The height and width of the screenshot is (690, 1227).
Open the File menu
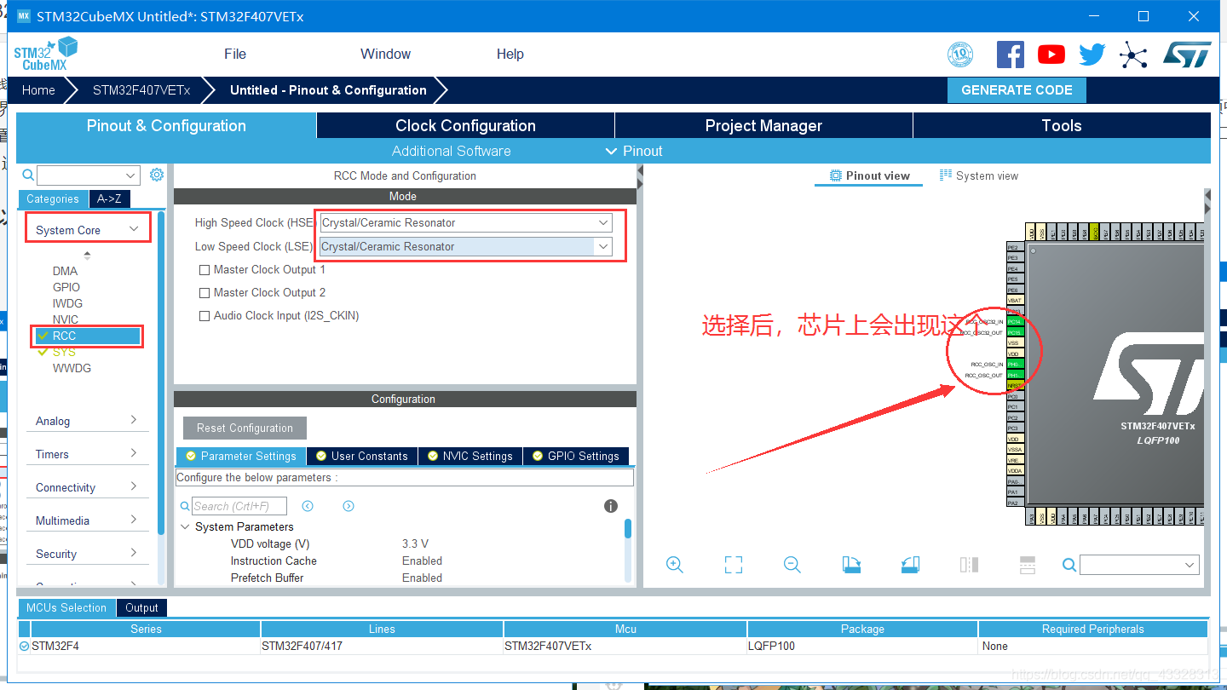235,54
